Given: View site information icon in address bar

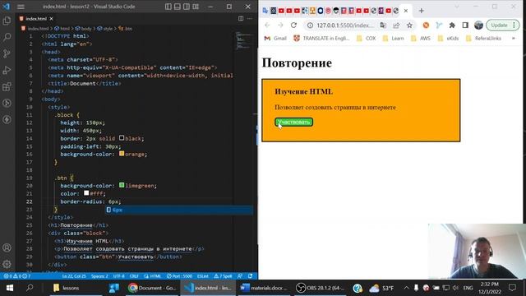Looking at the screenshot, I should pos(310,25).
